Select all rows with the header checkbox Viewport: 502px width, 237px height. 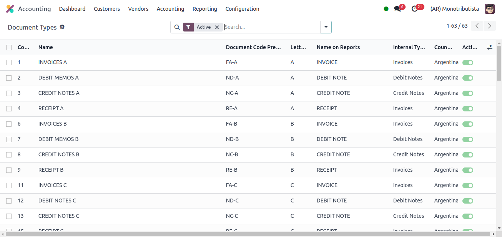click(x=9, y=48)
